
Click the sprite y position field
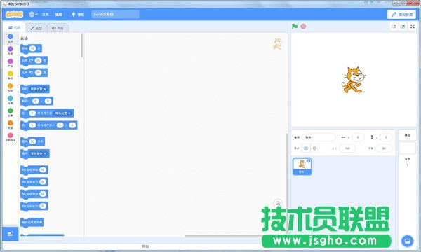[x=386, y=137]
